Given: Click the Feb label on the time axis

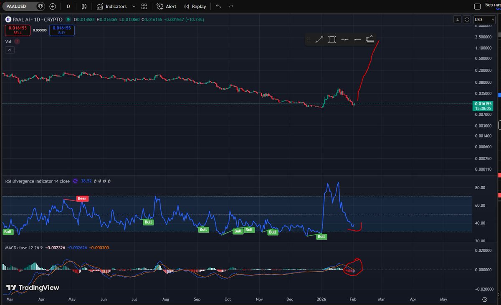Looking at the screenshot, I should pyautogui.click(x=353, y=299).
